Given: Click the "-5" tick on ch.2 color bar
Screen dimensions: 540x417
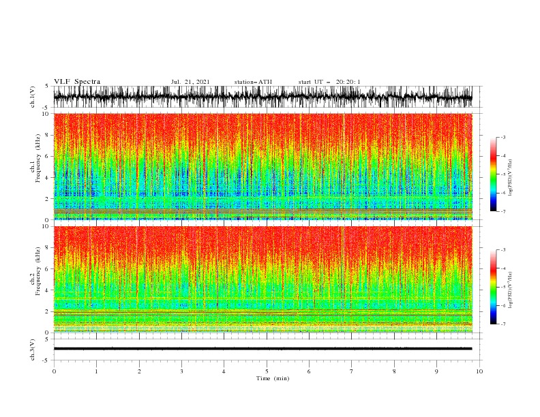Looking at the screenshot, I should tap(502, 287).
